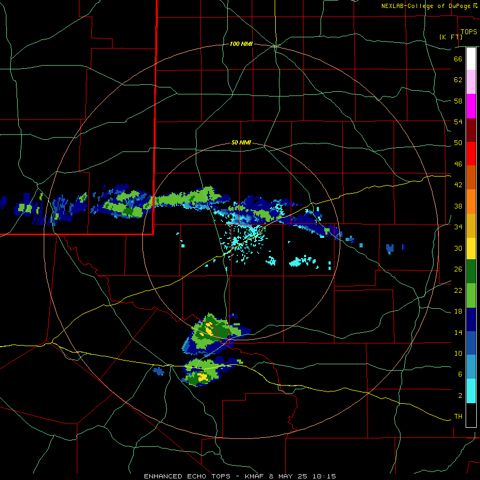Click the legend value '42'
480x480 pixels.
pyautogui.click(x=458, y=185)
